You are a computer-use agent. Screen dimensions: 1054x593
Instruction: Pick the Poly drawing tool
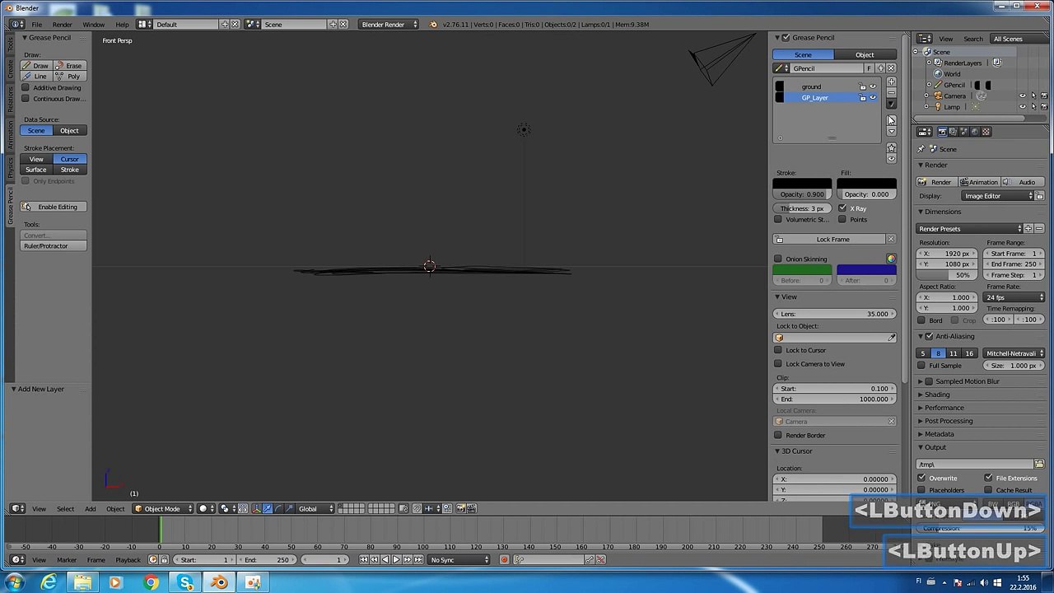coord(70,76)
